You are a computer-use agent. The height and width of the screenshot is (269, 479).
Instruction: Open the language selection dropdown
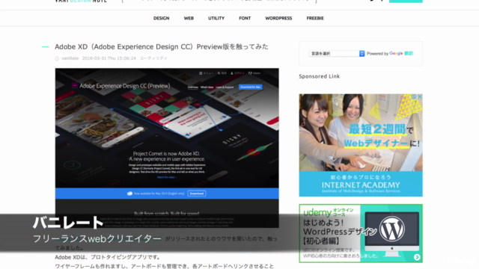click(x=337, y=53)
